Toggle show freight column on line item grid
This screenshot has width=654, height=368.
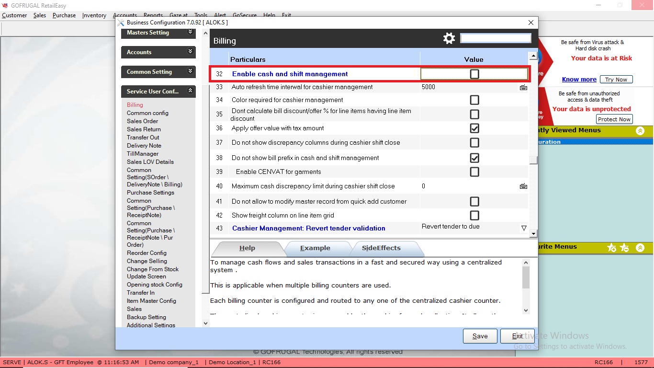click(474, 216)
